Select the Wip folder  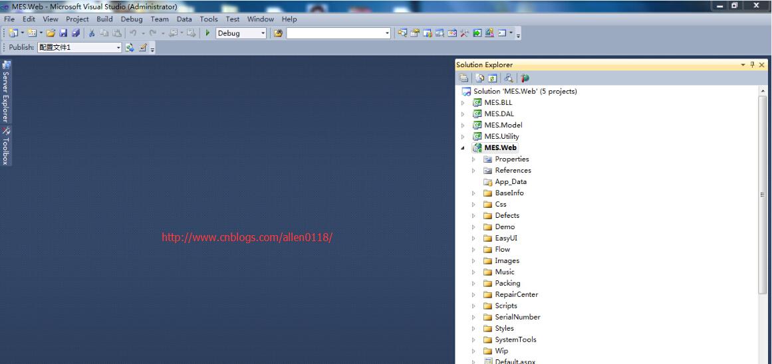pos(501,351)
